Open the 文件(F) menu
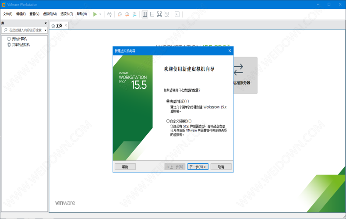Screen dimensions: 346x219 pyautogui.click(x=8, y=14)
